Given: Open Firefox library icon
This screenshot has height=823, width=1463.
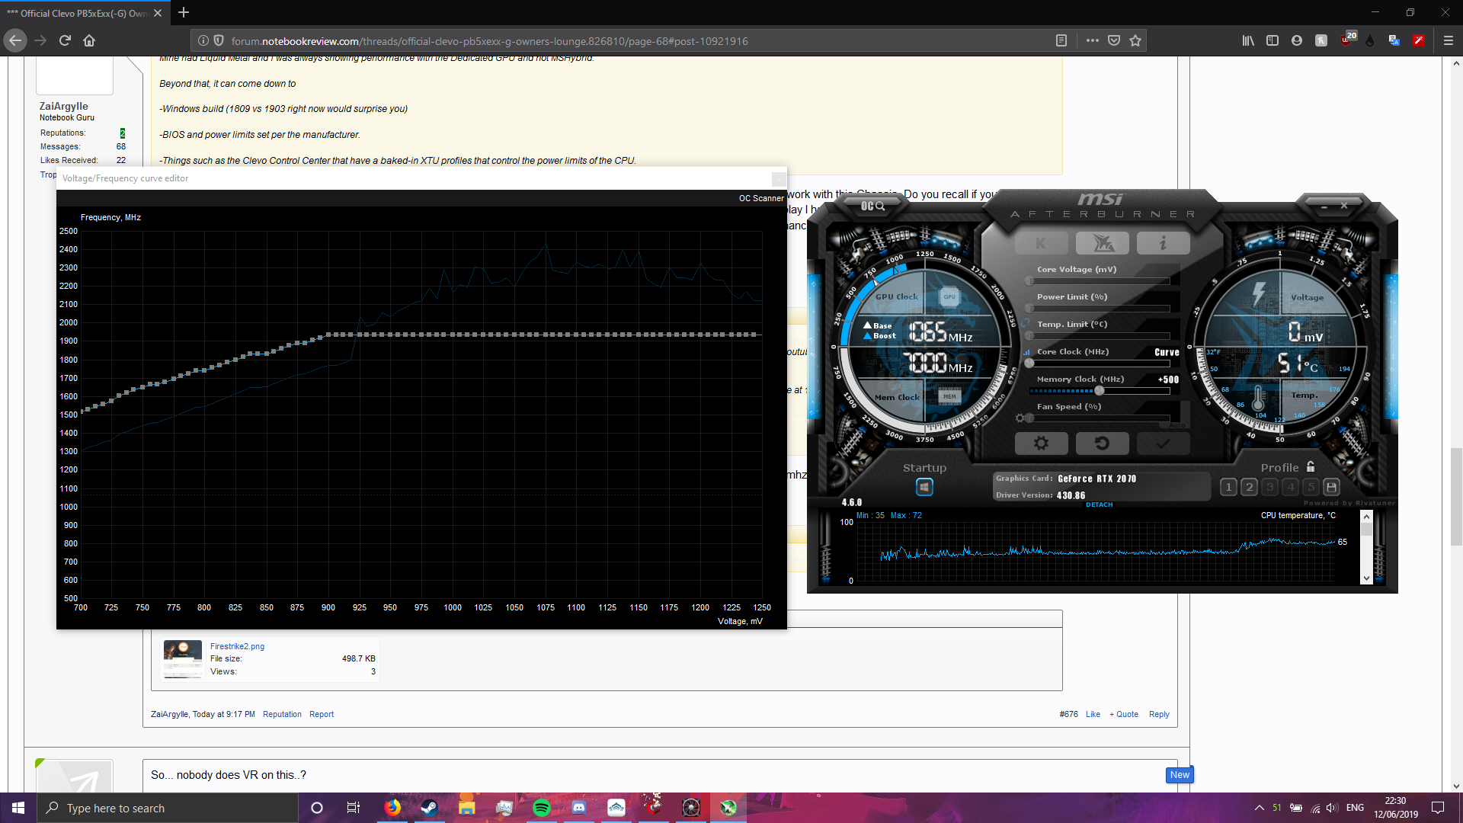Looking at the screenshot, I should tap(1248, 40).
